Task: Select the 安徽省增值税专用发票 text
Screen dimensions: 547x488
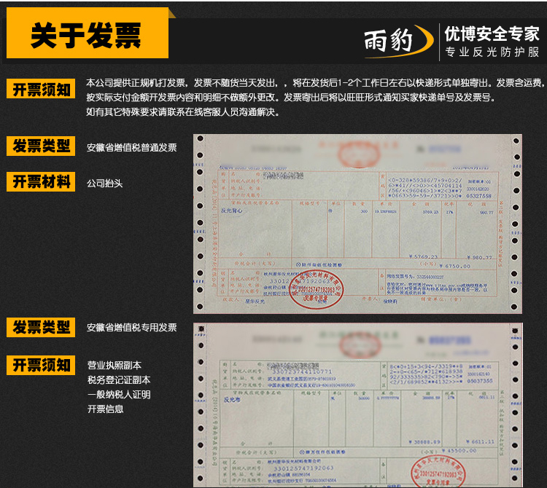Action: 131,328
